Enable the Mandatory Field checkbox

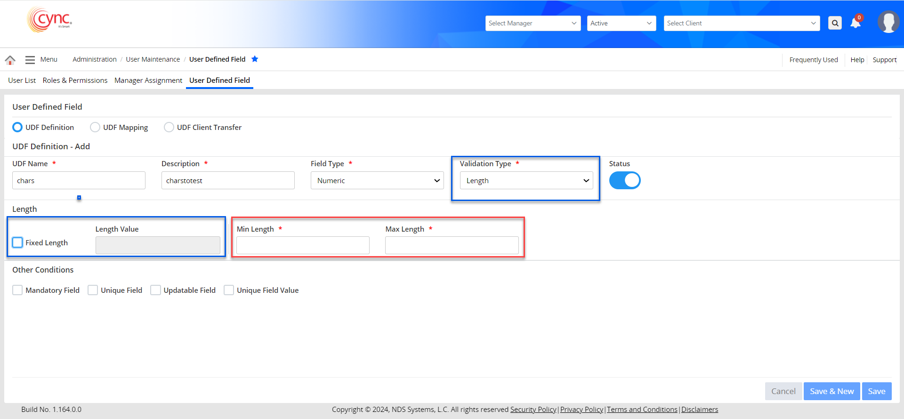(x=17, y=290)
